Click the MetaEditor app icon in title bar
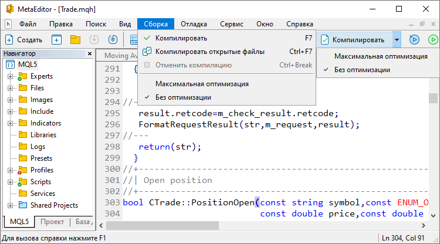This screenshot has width=440, height=244. point(10,9)
